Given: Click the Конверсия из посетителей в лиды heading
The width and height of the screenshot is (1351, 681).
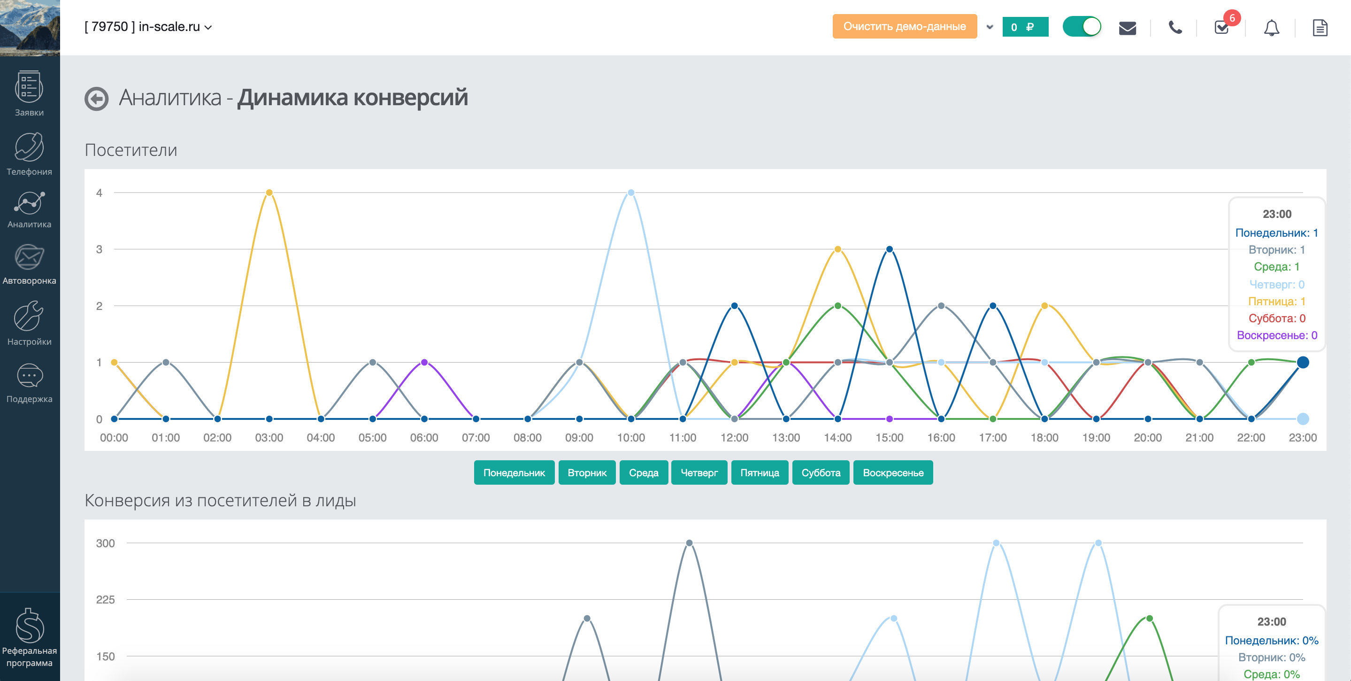Looking at the screenshot, I should point(220,501).
